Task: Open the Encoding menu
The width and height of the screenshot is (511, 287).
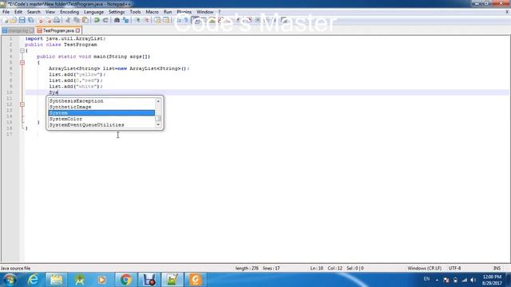Action: pyautogui.click(x=69, y=12)
